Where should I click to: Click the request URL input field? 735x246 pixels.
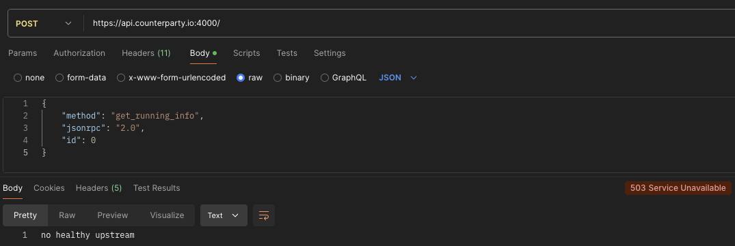click(407, 23)
